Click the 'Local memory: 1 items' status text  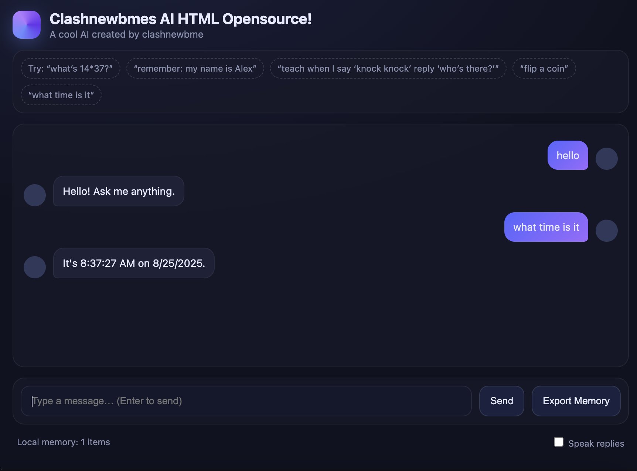(64, 442)
